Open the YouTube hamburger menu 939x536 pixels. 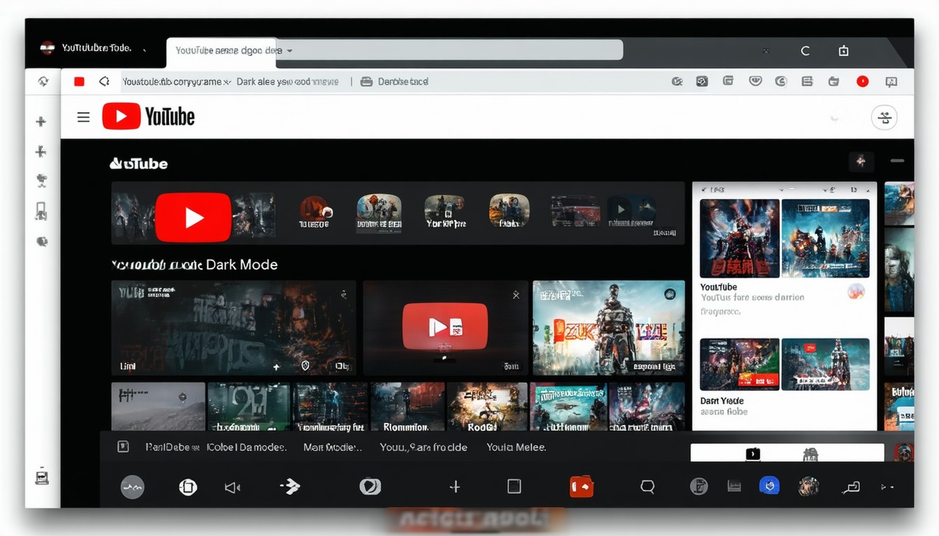[83, 117]
